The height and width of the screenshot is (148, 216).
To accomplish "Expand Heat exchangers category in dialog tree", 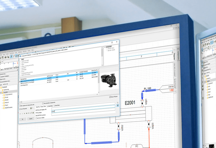I will pyautogui.click(x=21, y=63).
